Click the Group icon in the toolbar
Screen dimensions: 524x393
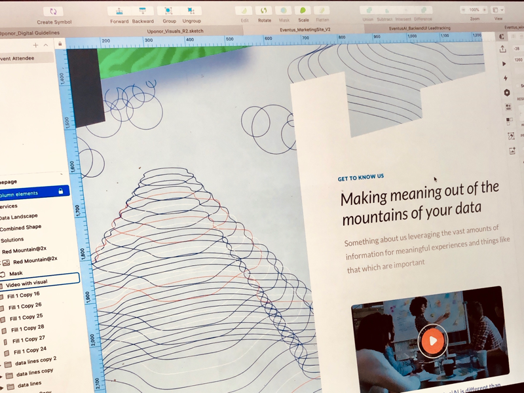[167, 11]
